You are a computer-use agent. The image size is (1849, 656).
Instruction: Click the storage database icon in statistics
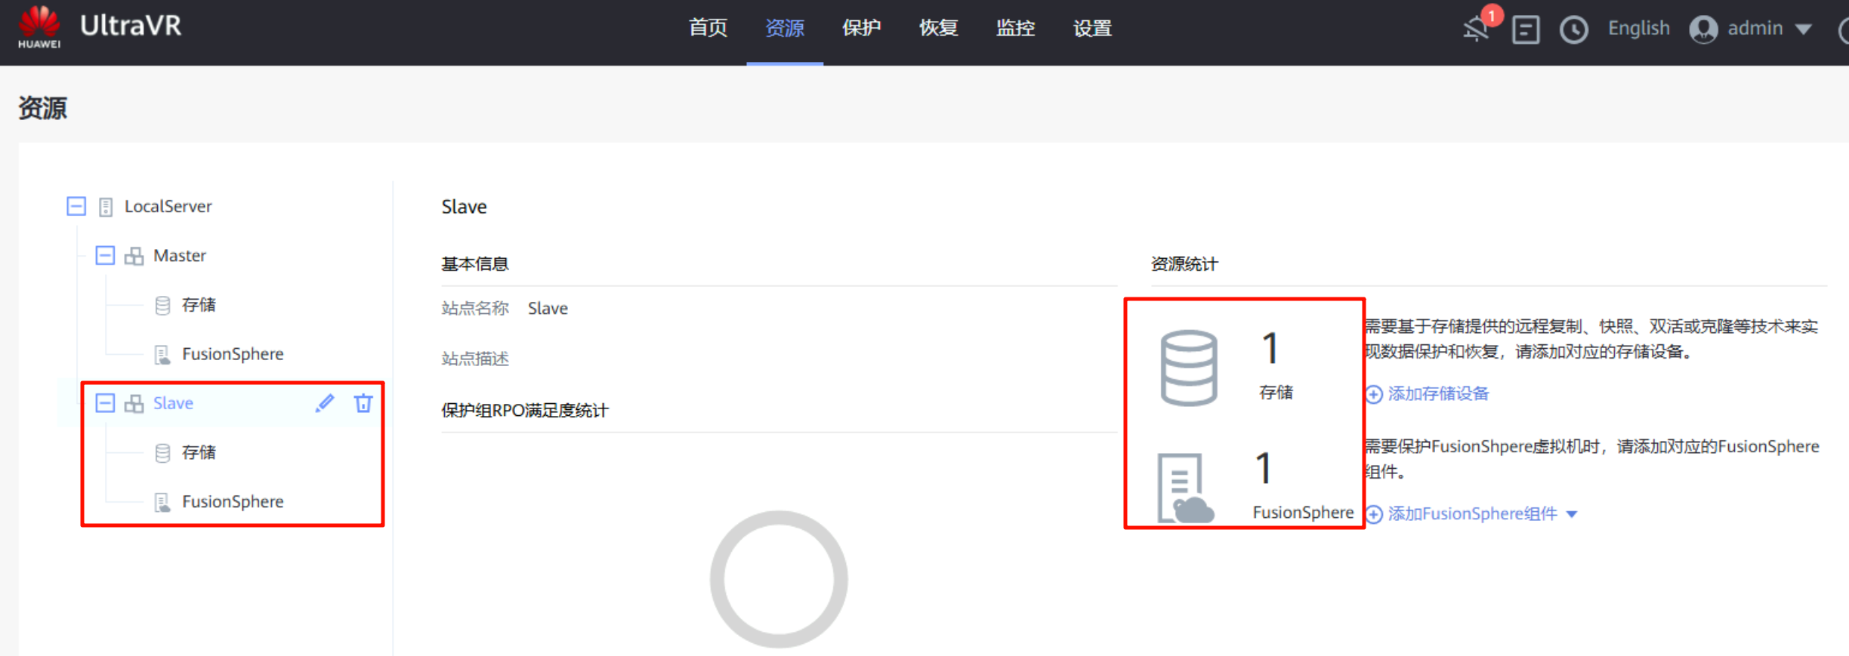[x=1188, y=368]
